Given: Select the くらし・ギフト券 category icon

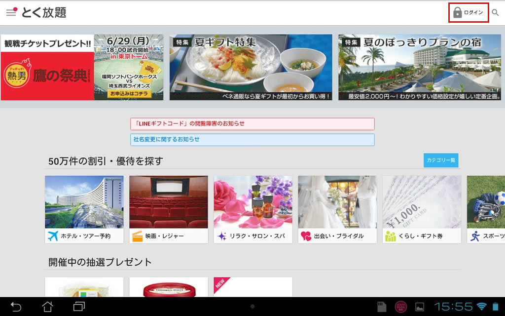Looking at the screenshot, I should (391, 236).
